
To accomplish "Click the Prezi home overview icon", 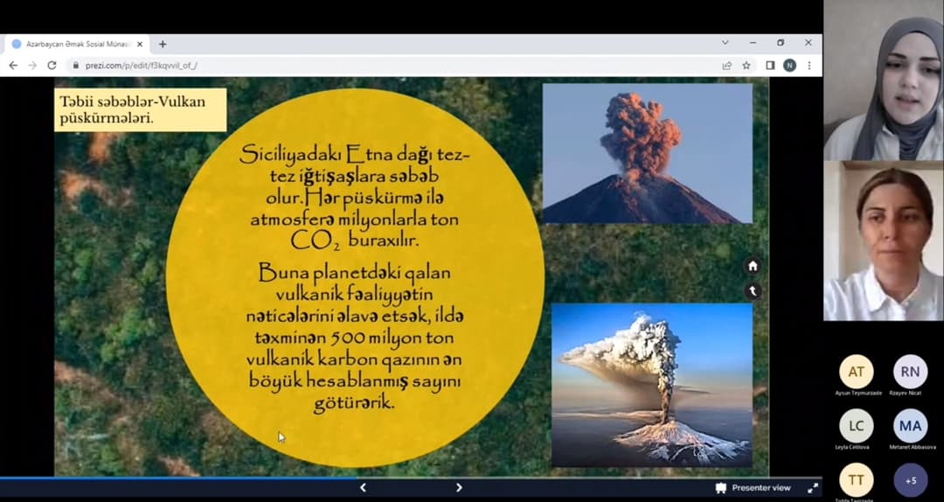I will (753, 266).
